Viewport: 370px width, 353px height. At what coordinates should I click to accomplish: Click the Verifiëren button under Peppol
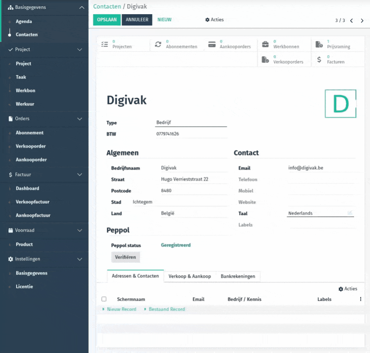click(x=126, y=257)
